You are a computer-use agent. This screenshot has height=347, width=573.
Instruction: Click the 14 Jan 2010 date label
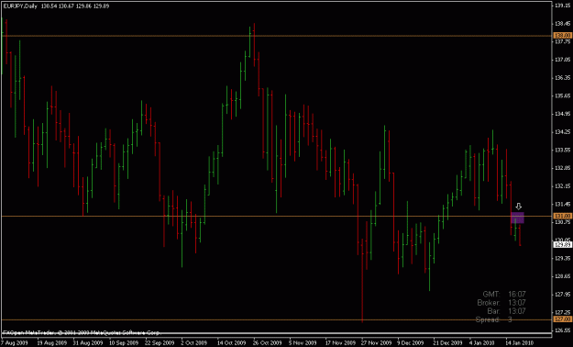(521, 343)
